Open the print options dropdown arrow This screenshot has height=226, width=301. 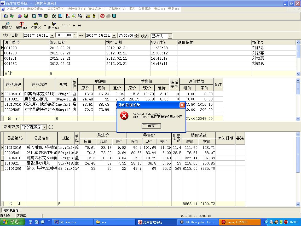click(45, 26)
